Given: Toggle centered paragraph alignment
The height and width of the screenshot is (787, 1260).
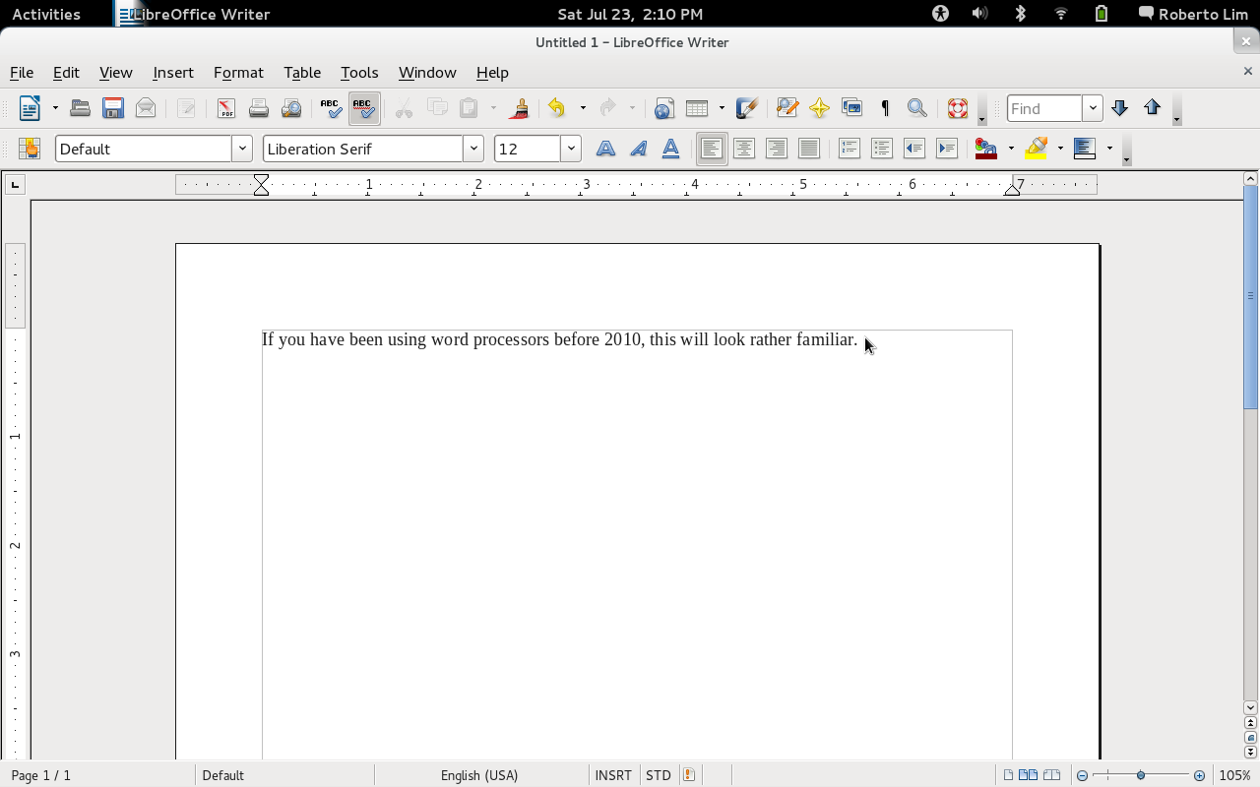Looking at the screenshot, I should 743,149.
